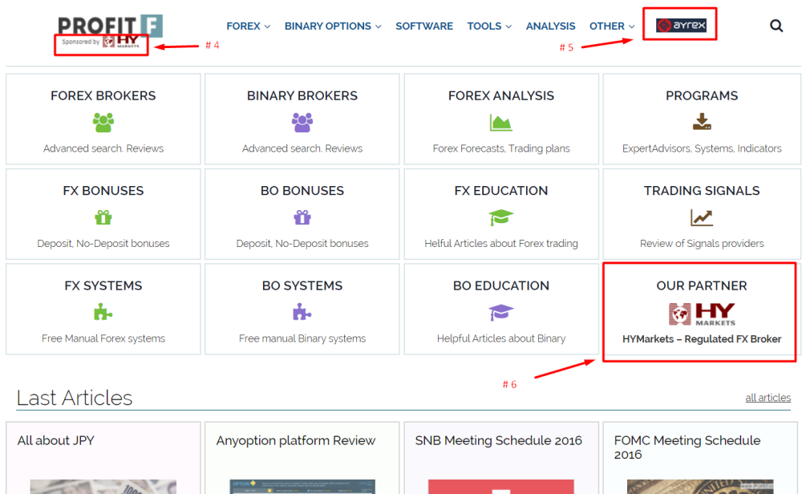
Task: Open the Trading Signals line chart icon
Action: (702, 217)
